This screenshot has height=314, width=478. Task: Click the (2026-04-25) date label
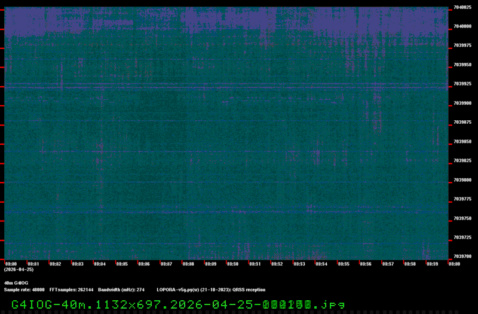pyautogui.click(x=19, y=270)
